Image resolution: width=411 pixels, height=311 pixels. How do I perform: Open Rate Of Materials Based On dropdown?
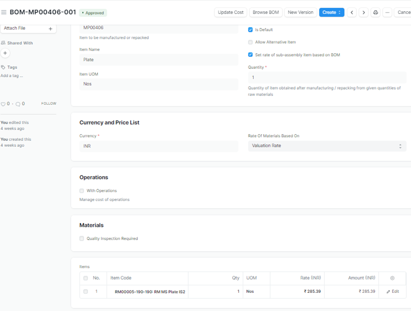coord(327,146)
